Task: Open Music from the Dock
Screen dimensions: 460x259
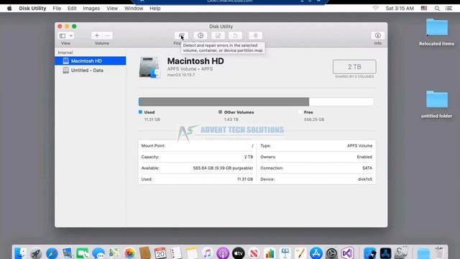Action: [x=207, y=253]
